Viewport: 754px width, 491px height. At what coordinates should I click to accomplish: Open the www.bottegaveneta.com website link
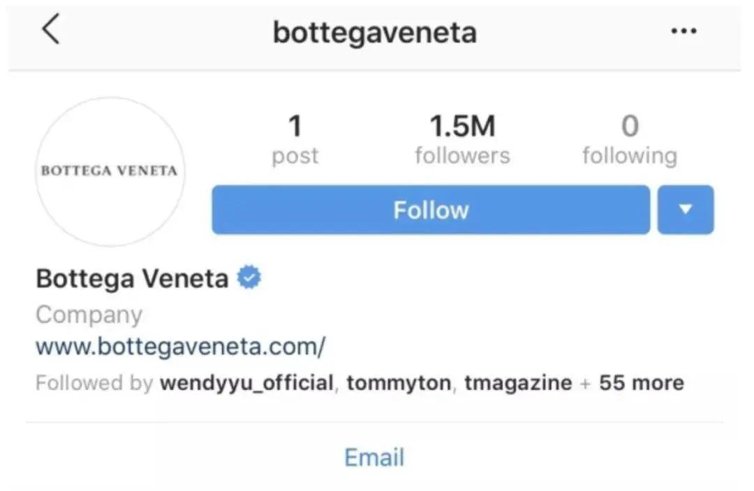click(x=180, y=347)
